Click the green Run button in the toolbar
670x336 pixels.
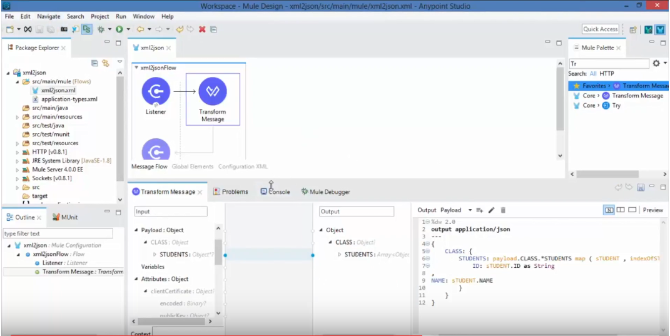118,29
